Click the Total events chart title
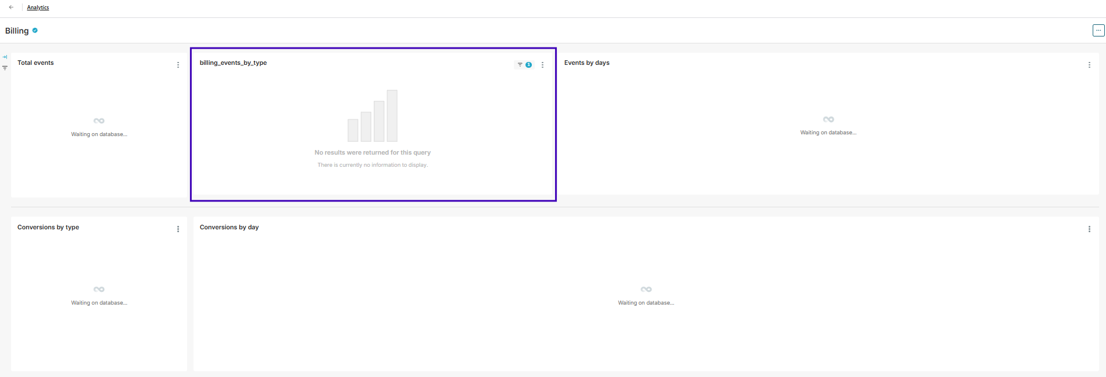 [35, 63]
